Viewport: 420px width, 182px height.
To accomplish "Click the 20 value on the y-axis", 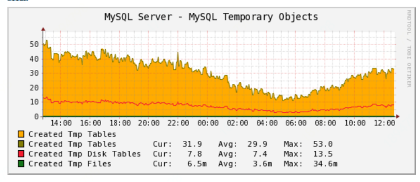I will pos(34,88).
